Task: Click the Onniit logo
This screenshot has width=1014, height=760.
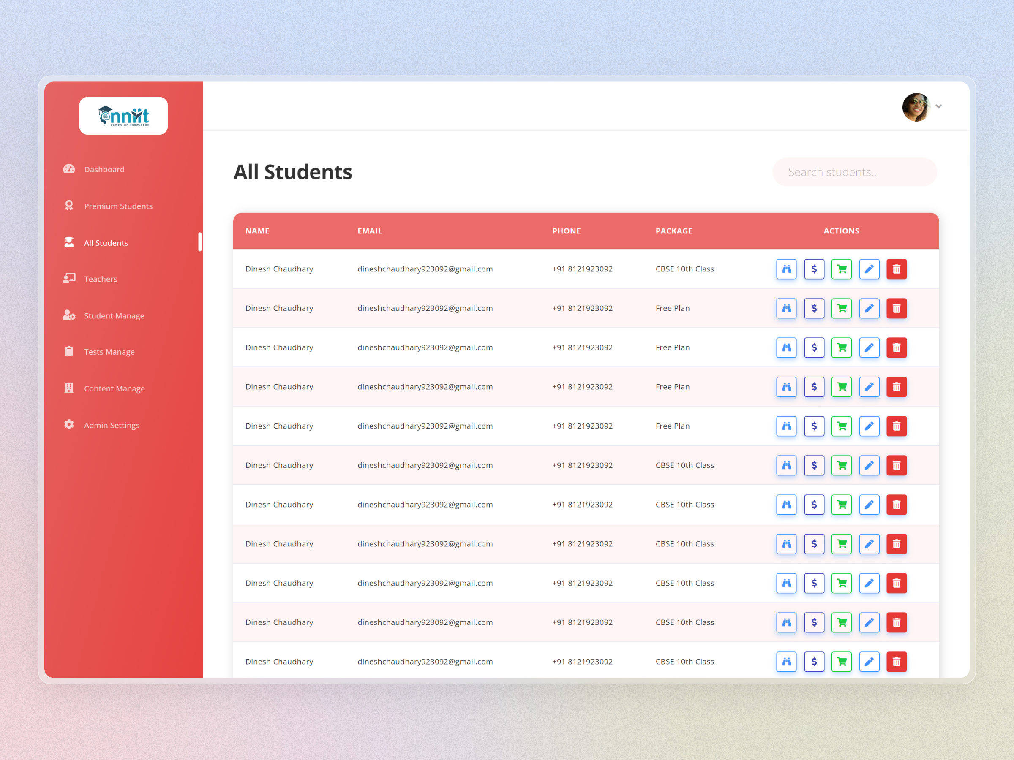Action: pyautogui.click(x=123, y=115)
